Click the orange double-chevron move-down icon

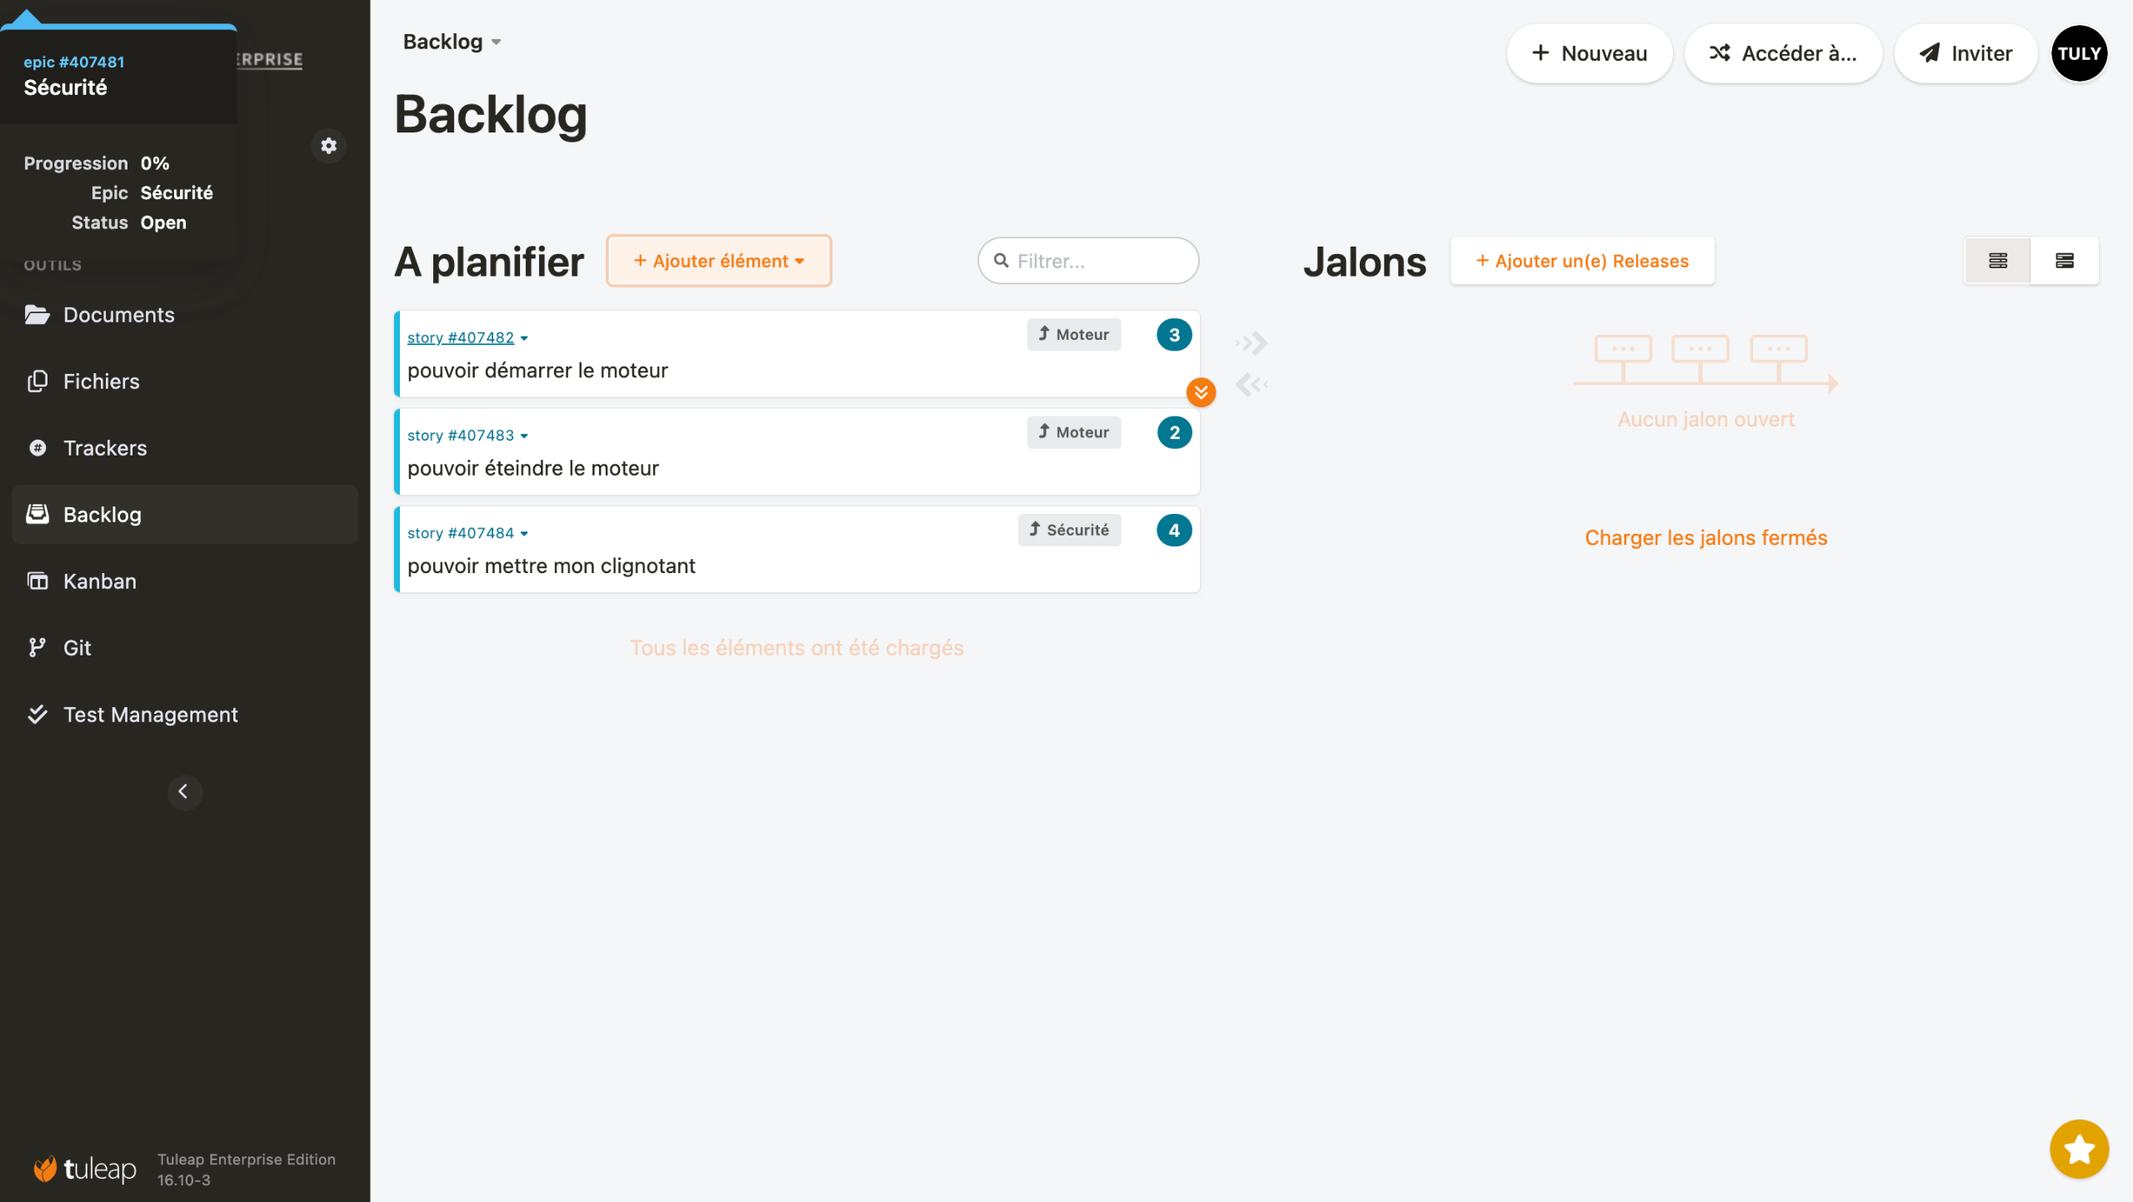[x=1201, y=392]
